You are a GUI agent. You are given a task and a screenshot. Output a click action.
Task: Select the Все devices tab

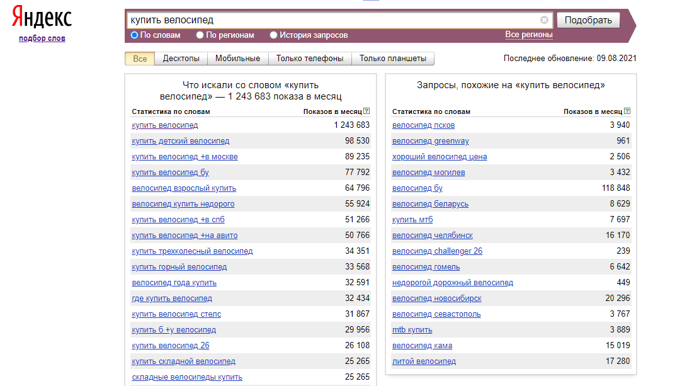pyautogui.click(x=140, y=59)
